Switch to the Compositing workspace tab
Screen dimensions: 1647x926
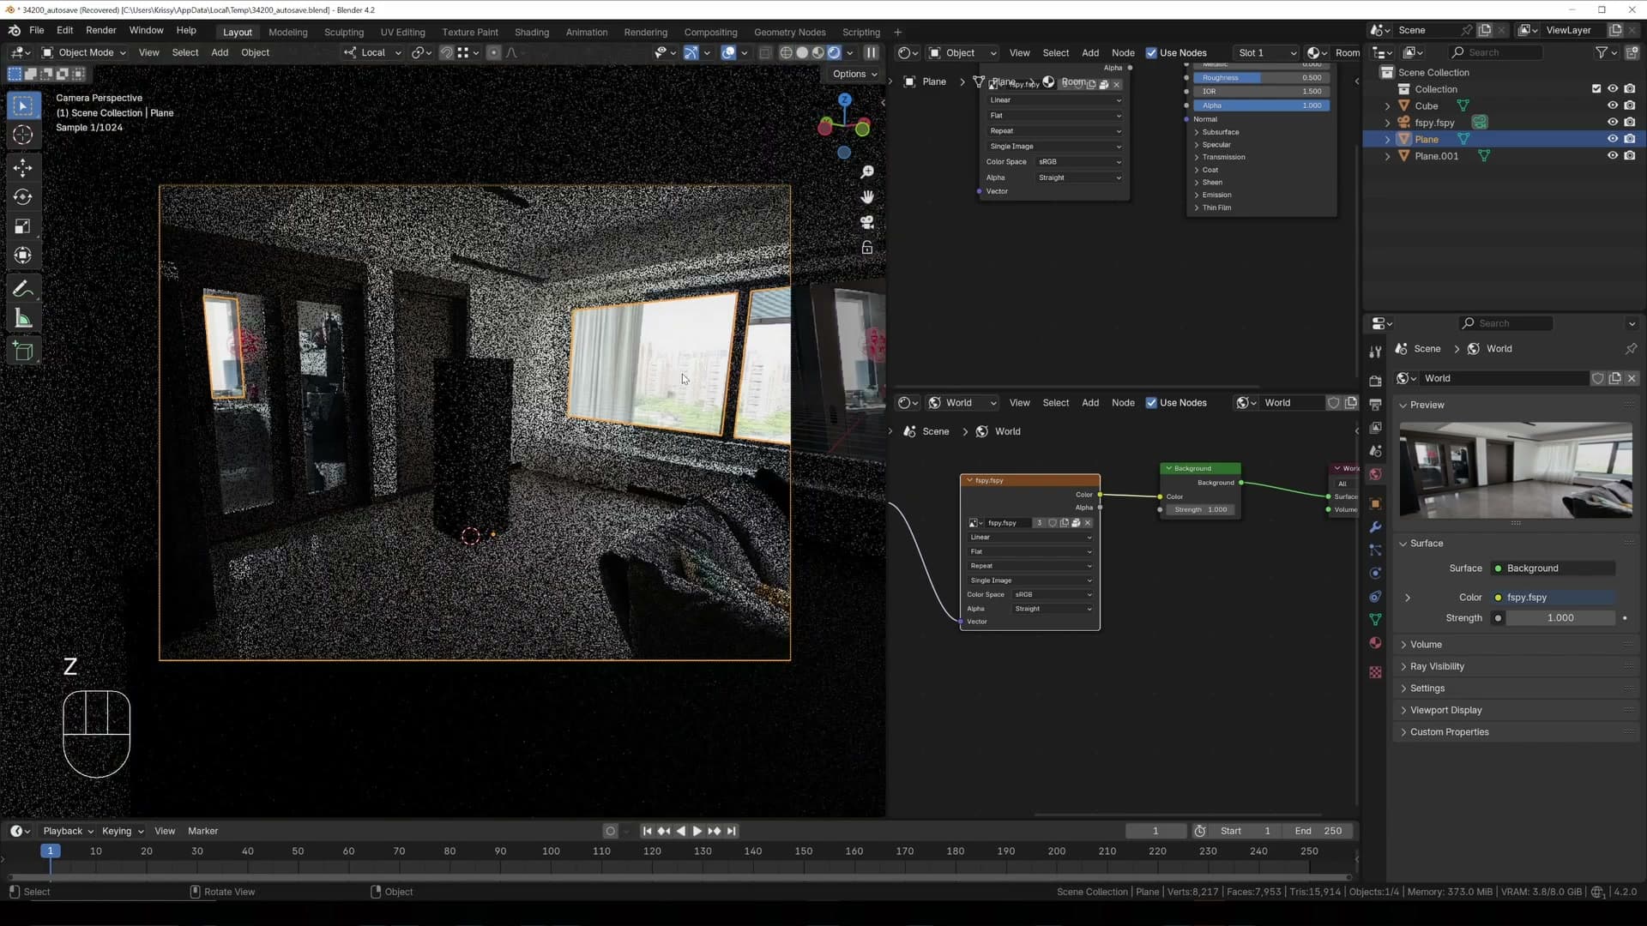(x=710, y=32)
